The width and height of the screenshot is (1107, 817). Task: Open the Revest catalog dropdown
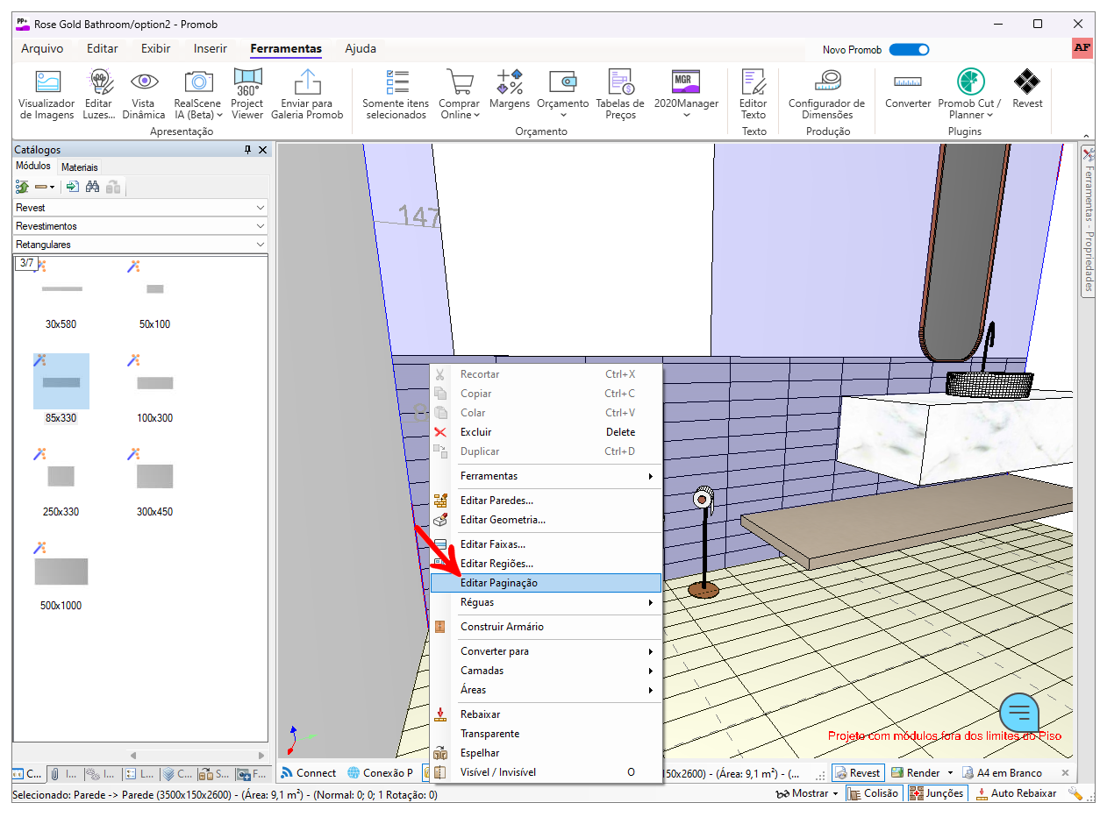140,208
